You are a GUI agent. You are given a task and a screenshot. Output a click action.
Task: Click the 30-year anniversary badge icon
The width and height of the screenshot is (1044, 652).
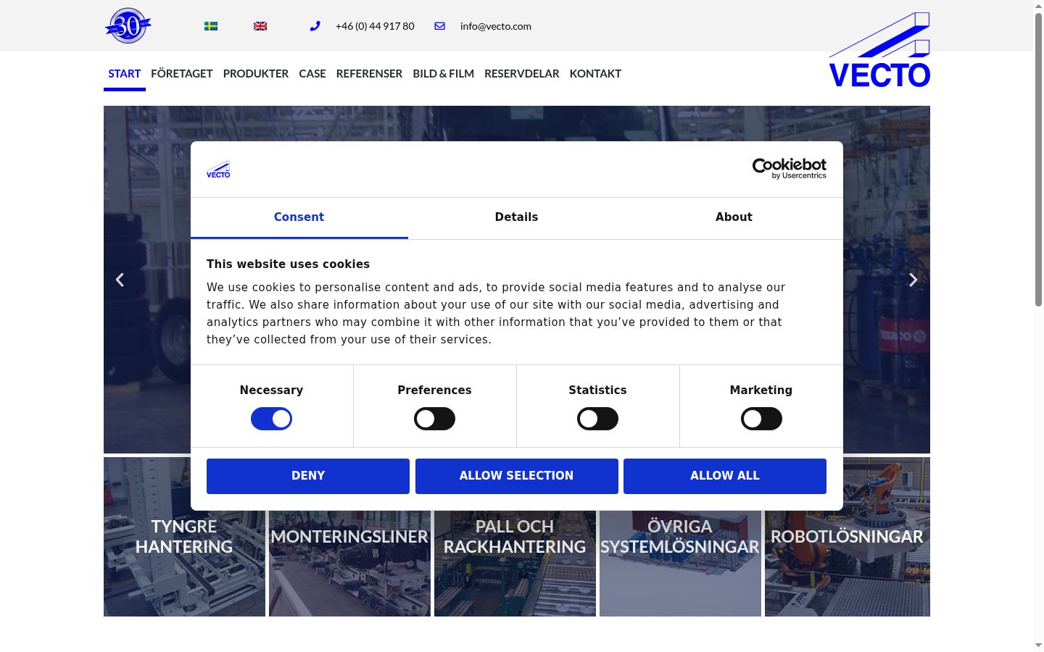128,26
